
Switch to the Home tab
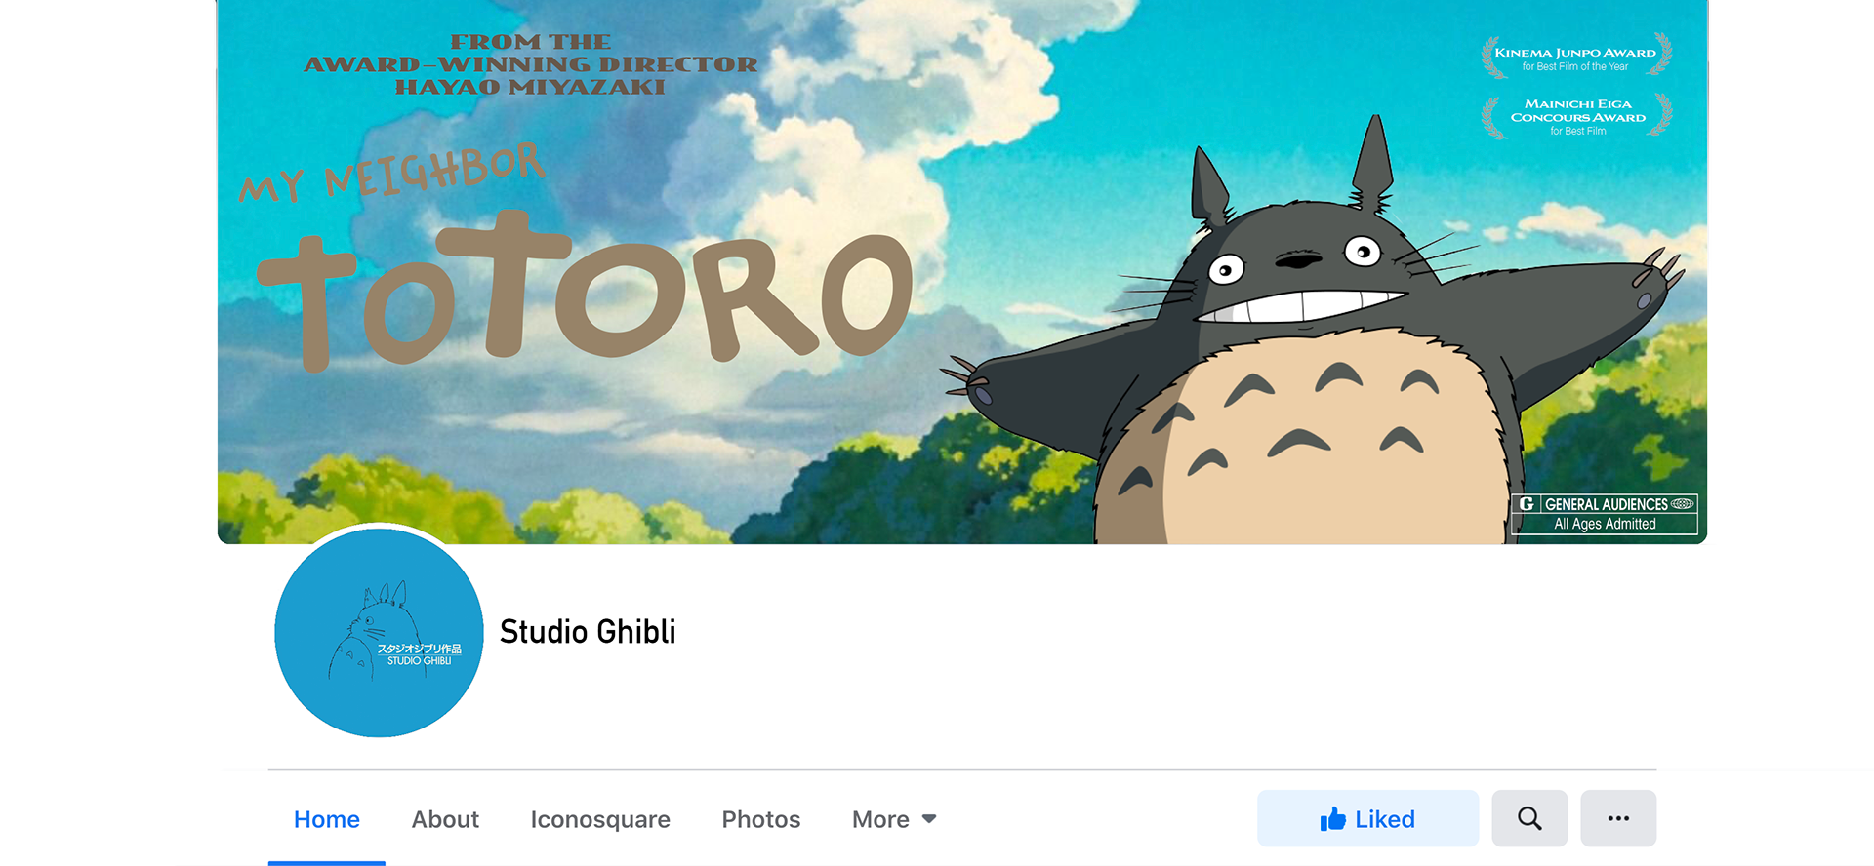(327, 819)
